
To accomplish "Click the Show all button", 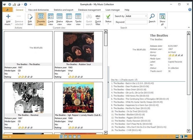I will point(163,19).
